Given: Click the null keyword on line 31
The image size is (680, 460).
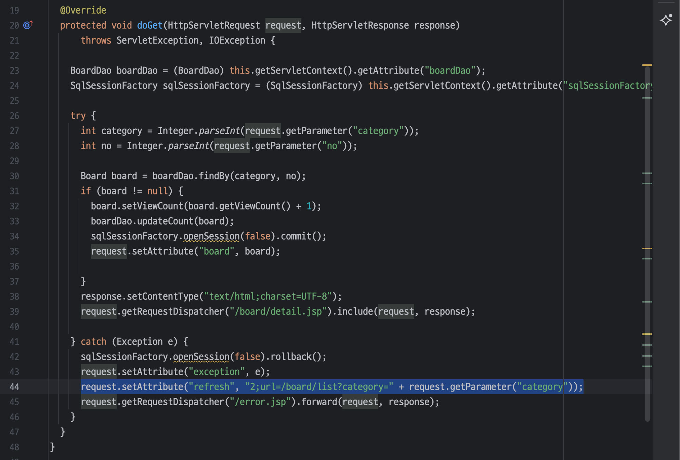Looking at the screenshot, I should 158,191.
